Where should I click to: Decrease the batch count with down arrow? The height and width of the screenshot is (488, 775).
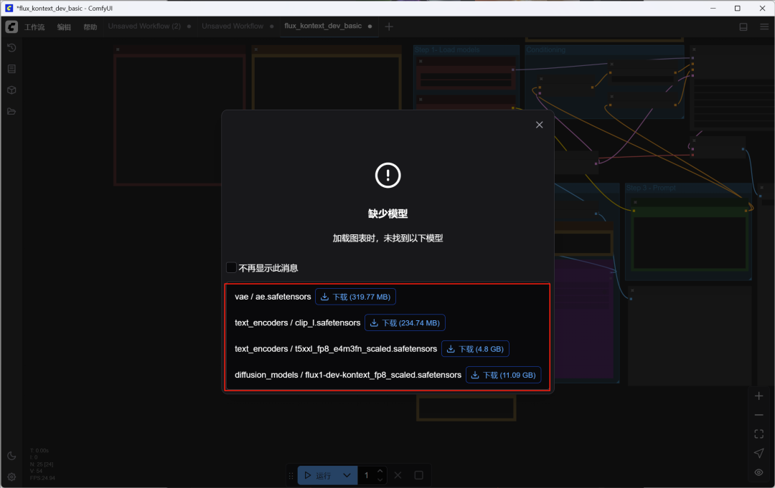(x=380, y=479)
